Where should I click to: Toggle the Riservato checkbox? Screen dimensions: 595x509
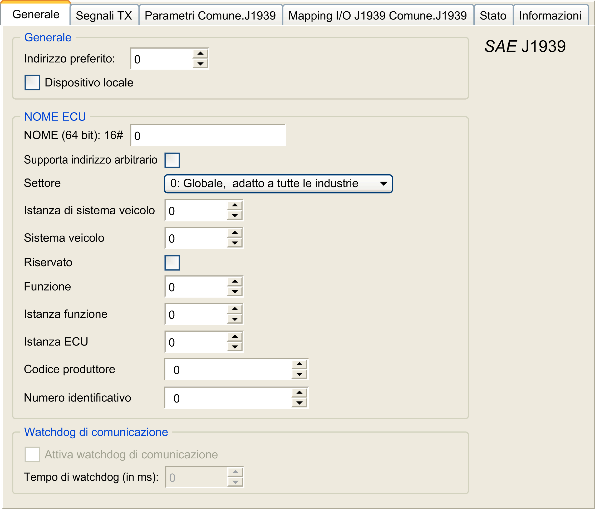(172, 263)
